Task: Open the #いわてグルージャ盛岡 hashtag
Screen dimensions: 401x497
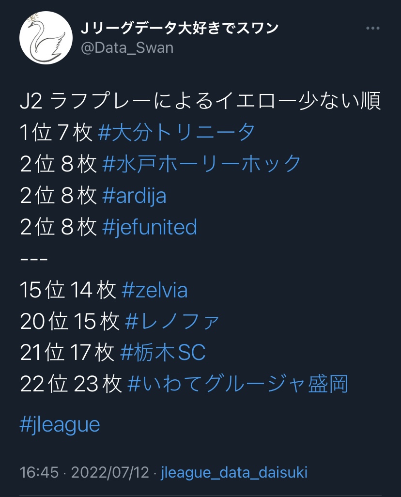Action: click(238, 385)
